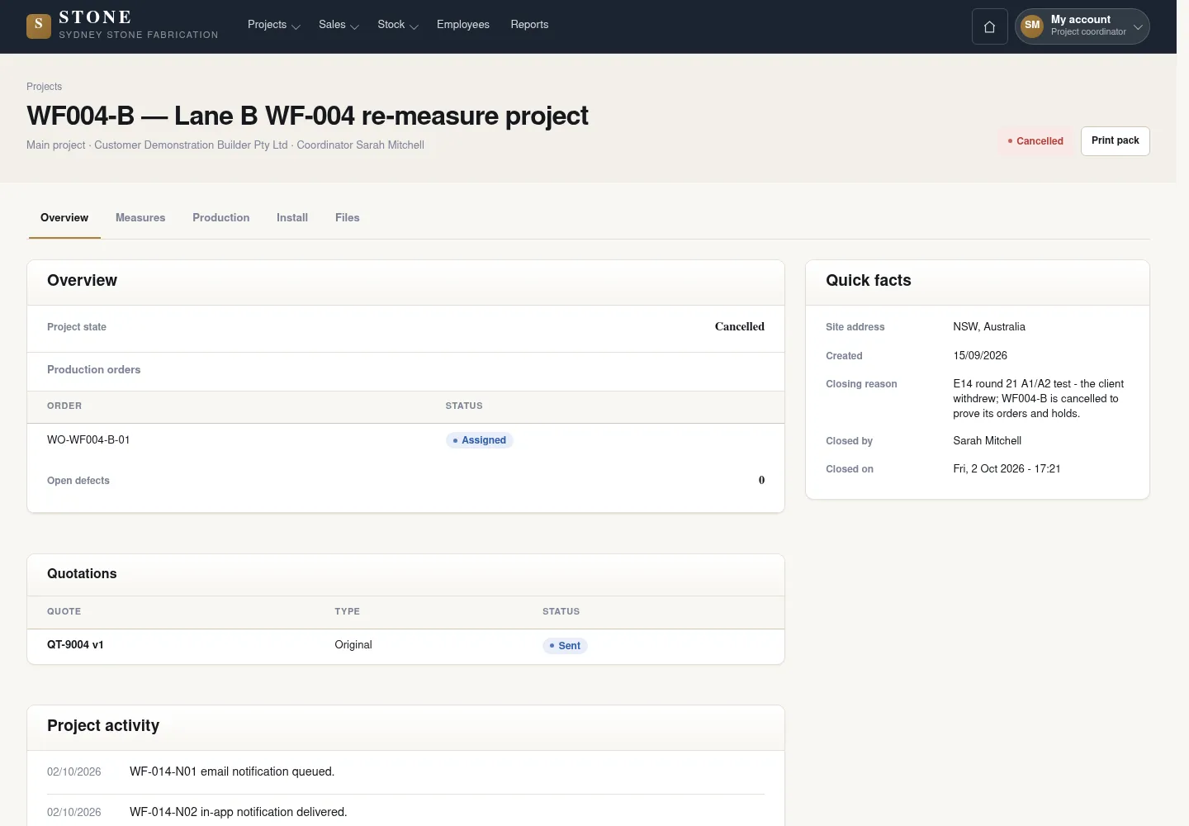1189x826 pixels.
Task: Click the Project state Cancelled value
Action: [740, 327]
